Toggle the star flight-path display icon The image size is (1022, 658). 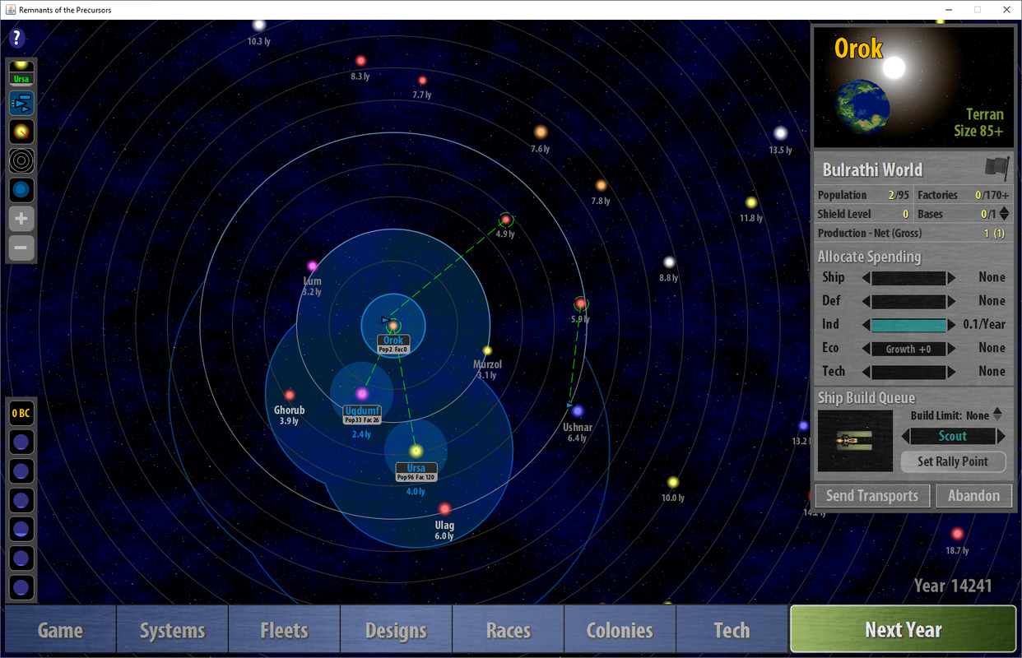click(21, 132)
